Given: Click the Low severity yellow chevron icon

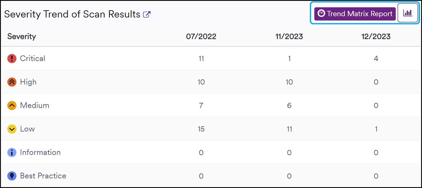Looking at the screenshot, I should (12, 129).
